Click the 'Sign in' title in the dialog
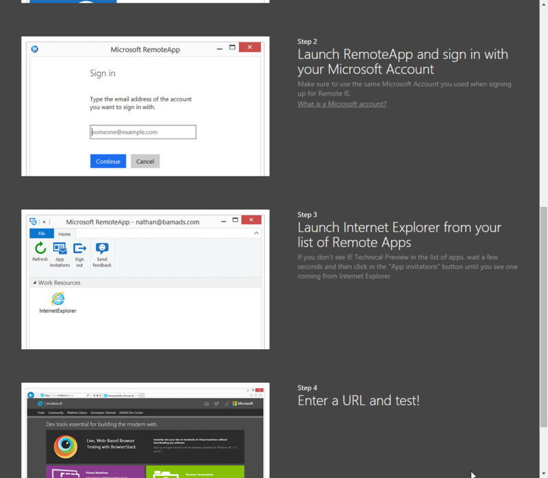Viewport: 548px width, 478px height. pyautogui.click(x=102, y=73)
